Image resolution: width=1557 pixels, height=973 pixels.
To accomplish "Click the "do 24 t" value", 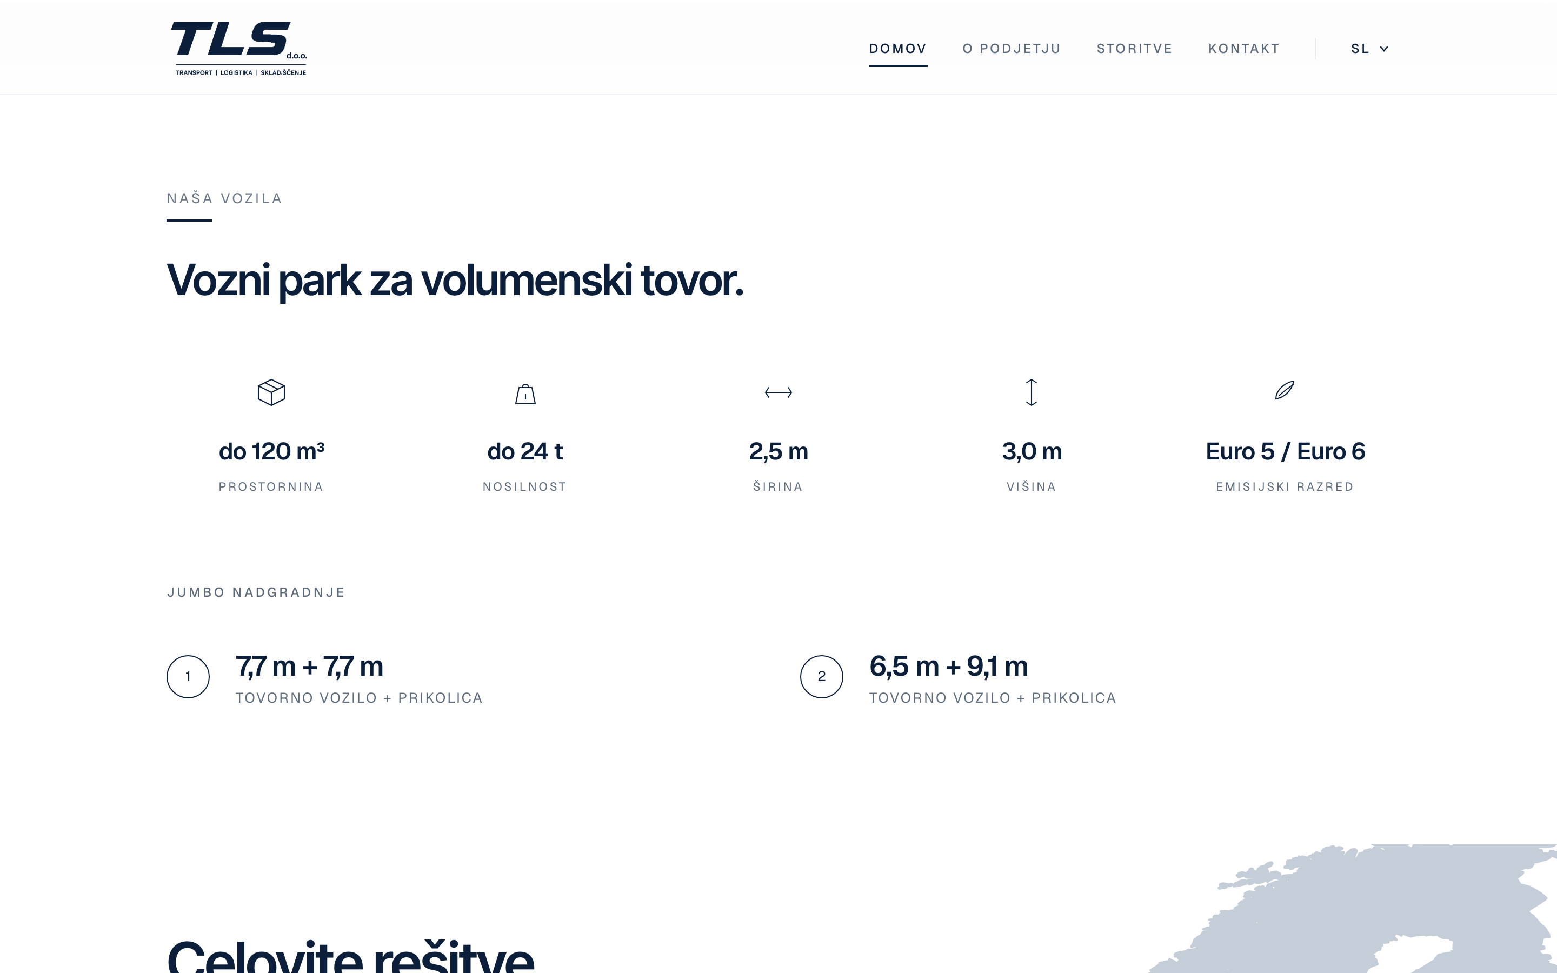I will click(x=525, y=451).
